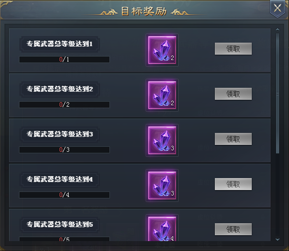Click purple crystal reward for weapon level 5
Viewport: 289px width, 251px height.
[x=162, y=228]
